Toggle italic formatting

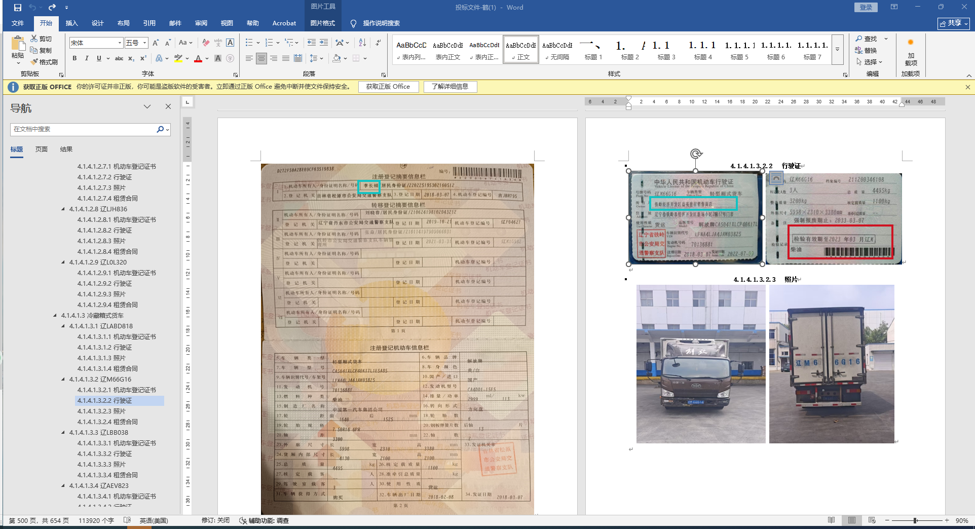[87, 58]
